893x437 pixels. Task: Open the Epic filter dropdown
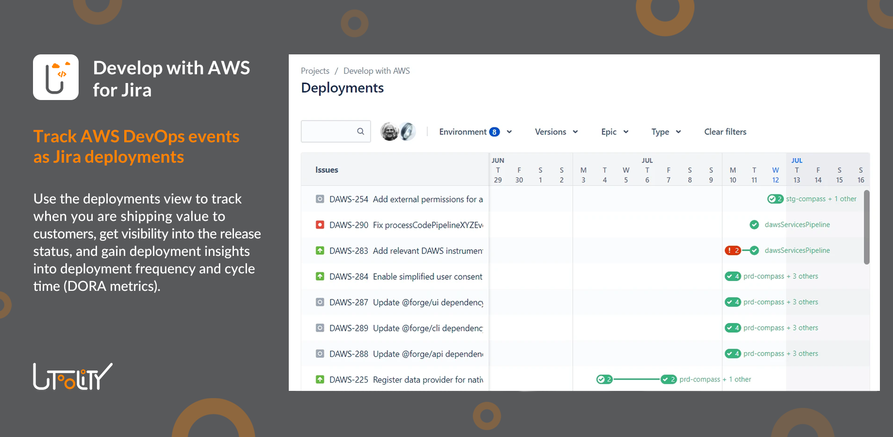pyautogui.click(x=614, y=132)
